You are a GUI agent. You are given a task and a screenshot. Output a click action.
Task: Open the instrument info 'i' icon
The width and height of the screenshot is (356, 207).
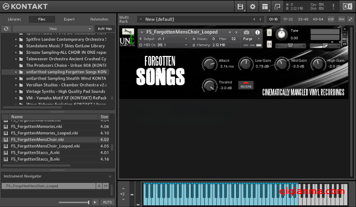point(258,32)
